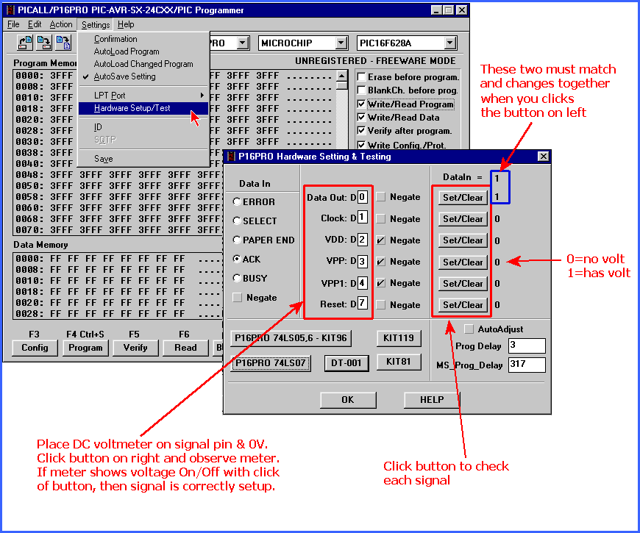
Task: Click the Clock D pin number field
Action: [363, 218]
